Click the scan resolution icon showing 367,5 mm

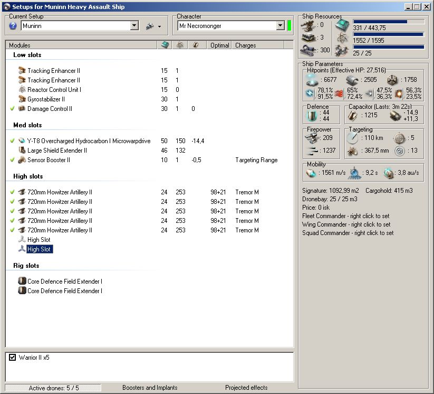(352, 151)
